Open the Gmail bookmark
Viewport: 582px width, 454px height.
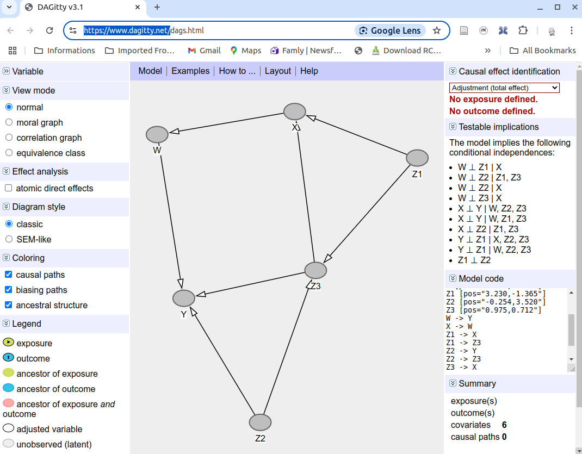point(204,51)
